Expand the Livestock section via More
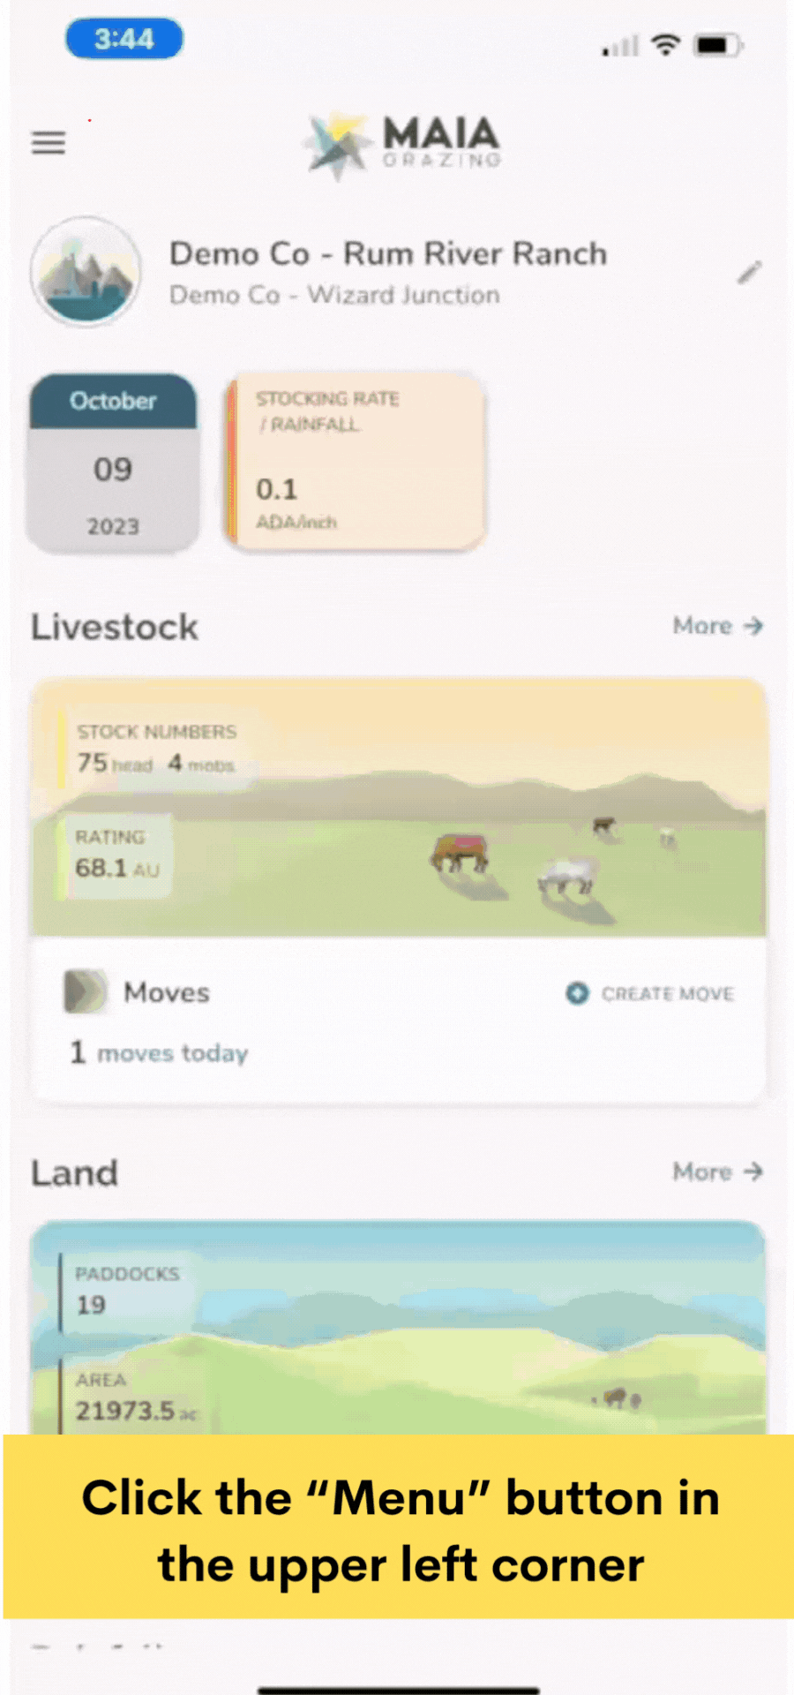Screen dimensions: 794x1695 click(702, 626)
